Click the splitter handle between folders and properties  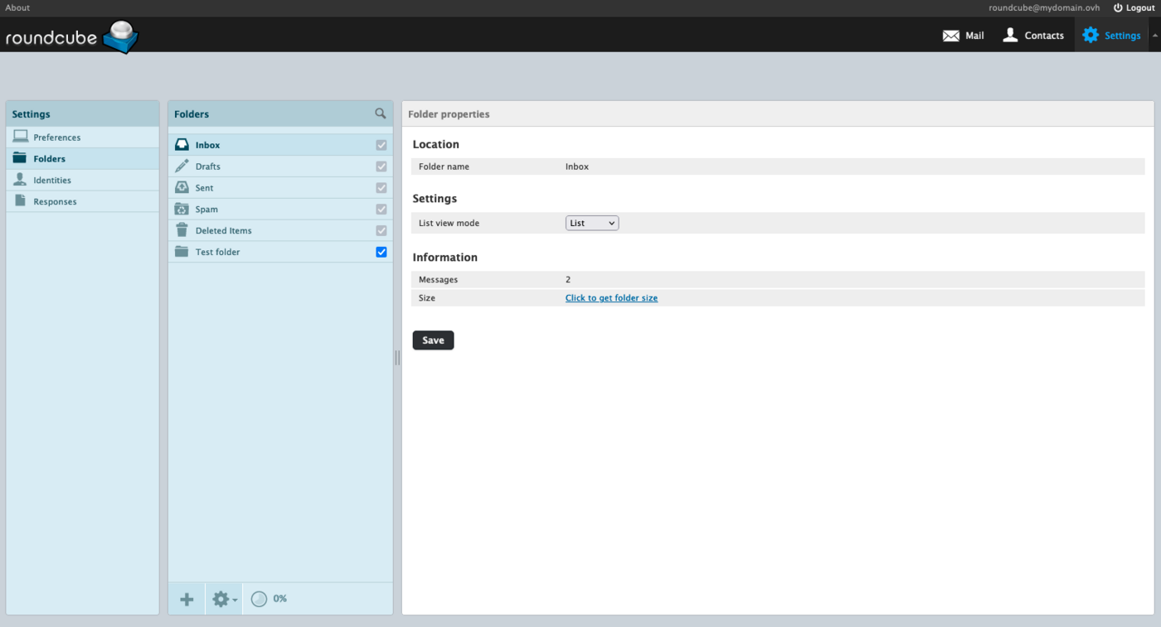pos(397,358)
